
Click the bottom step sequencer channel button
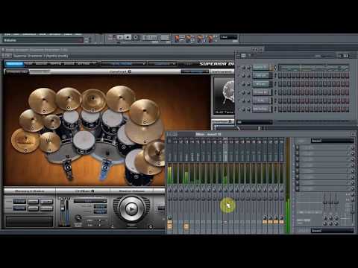coord(261,109)
